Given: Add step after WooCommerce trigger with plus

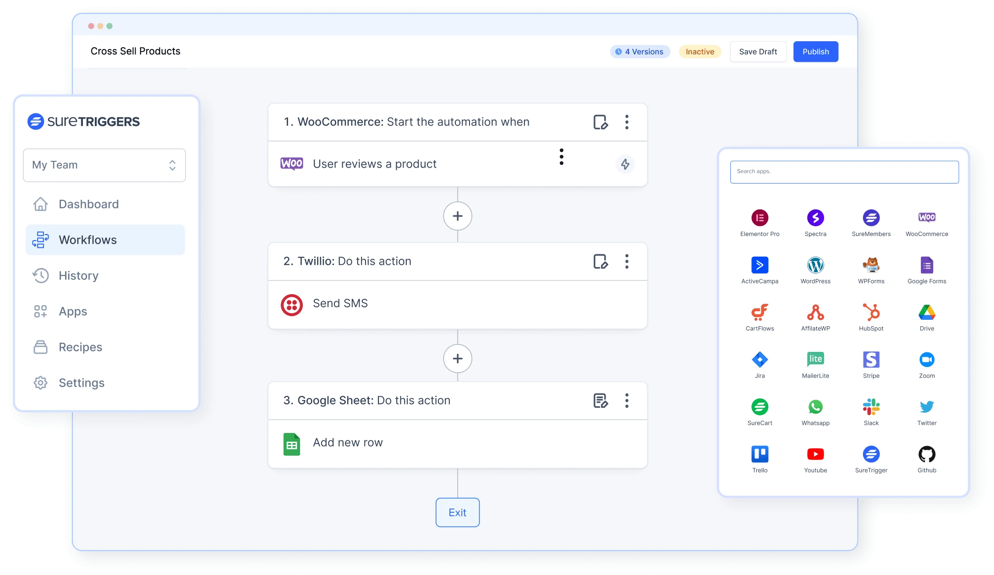Looking at the screenshot, I should pos(457,216).
